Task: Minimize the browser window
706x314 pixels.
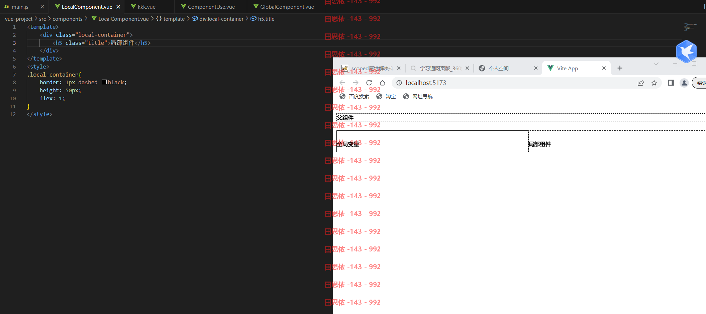Action: point(675,64)
